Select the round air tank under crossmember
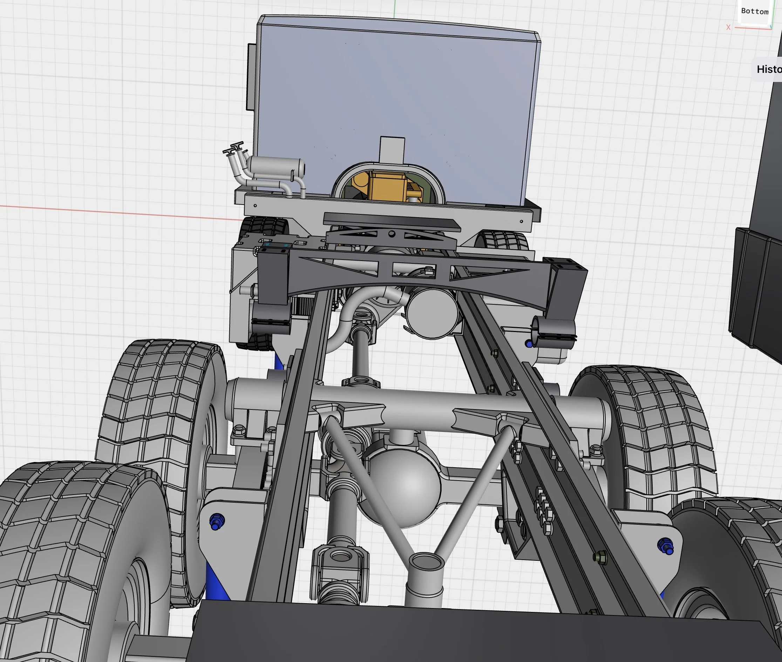The image size is (782, 662). coord(432,315)
